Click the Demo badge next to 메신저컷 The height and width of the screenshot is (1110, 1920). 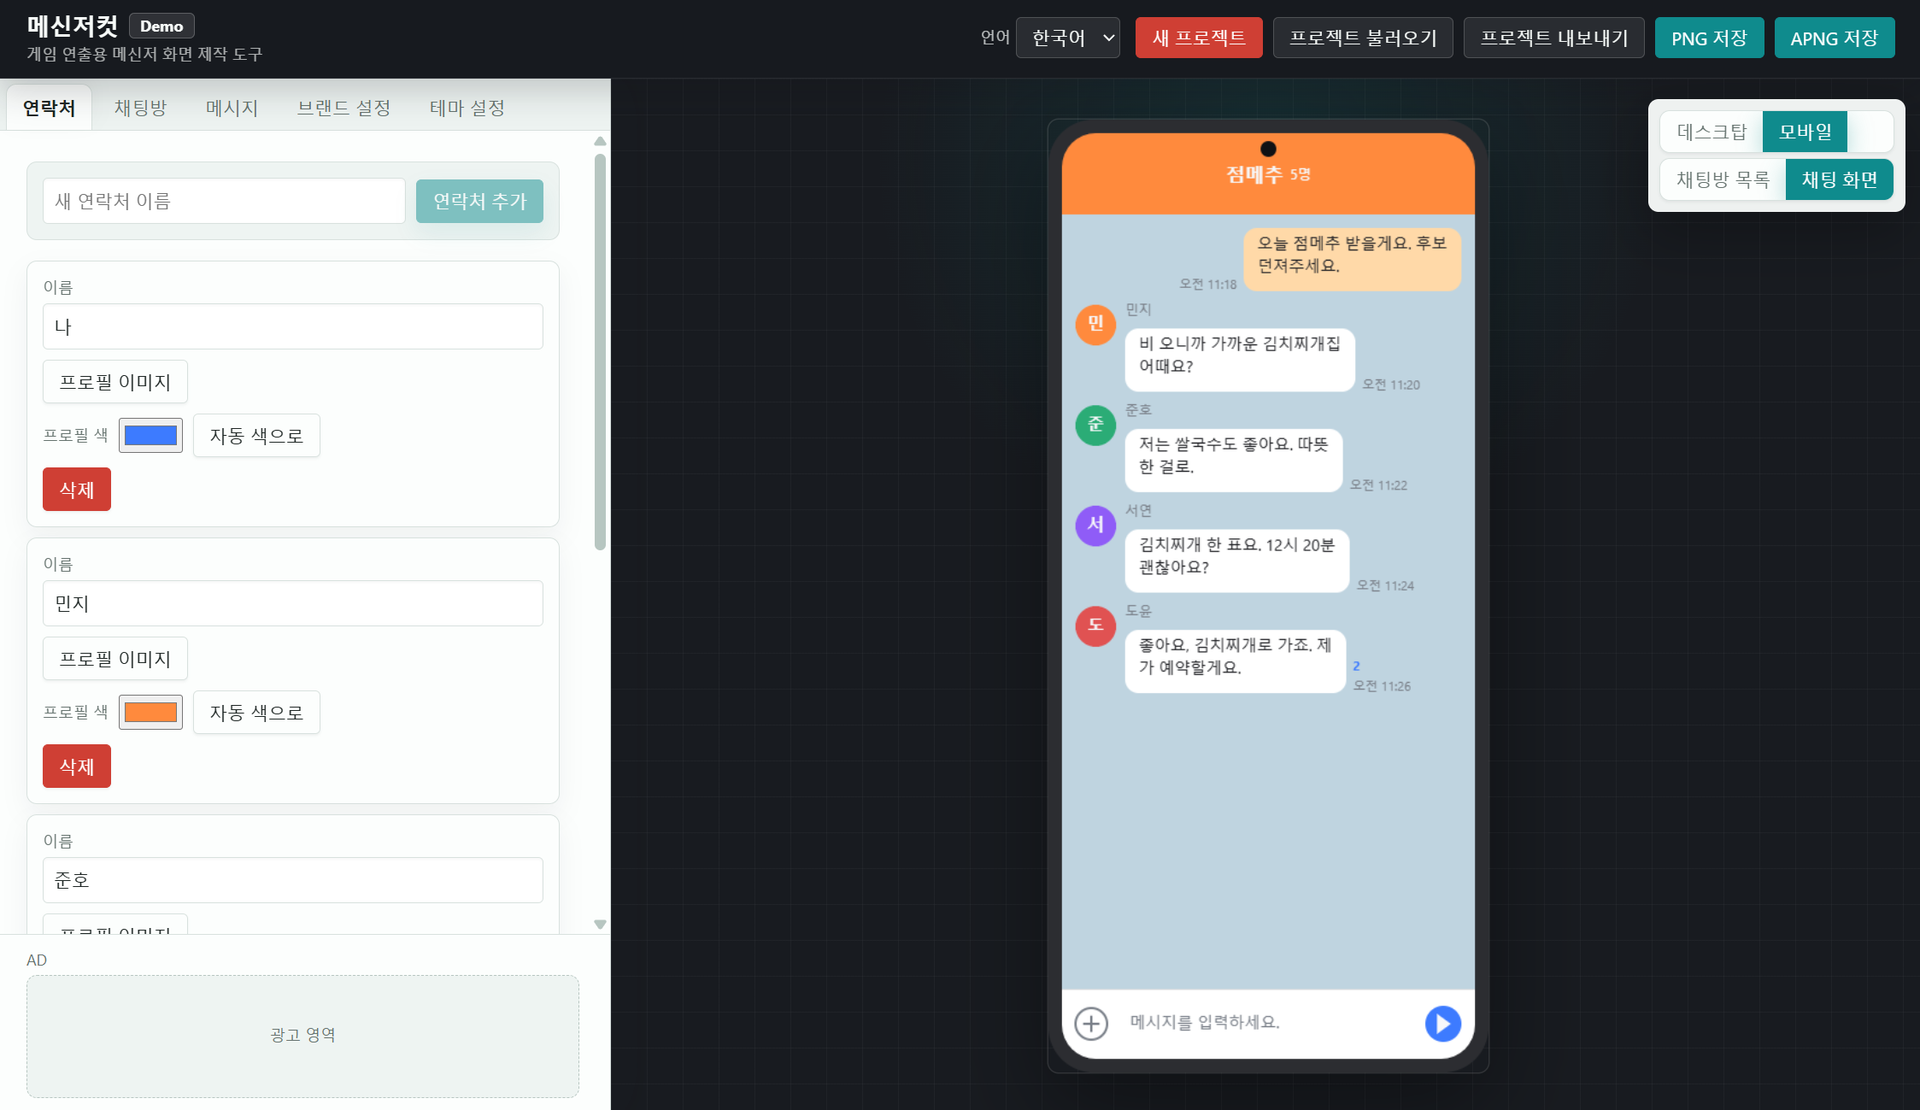(161, 26)
